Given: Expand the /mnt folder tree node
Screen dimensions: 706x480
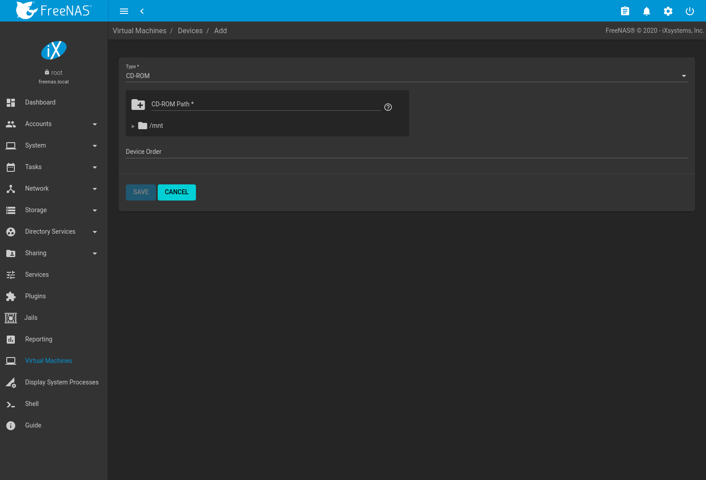Looking at the screenshot, I should 133,126.
